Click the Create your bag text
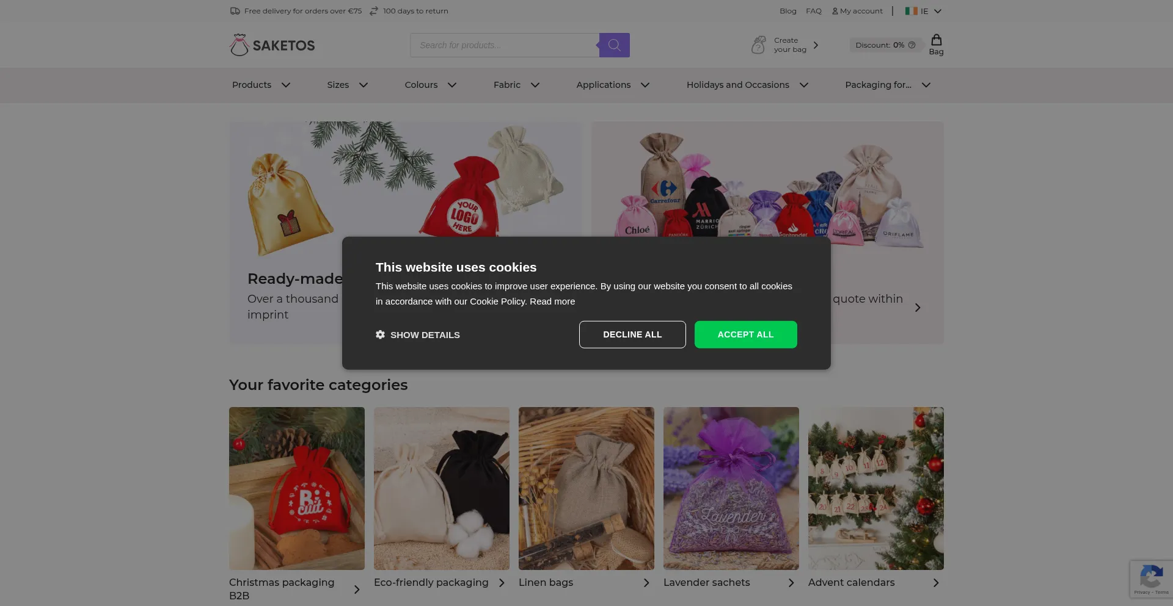This screenshot has height=606, width=1173. [790, 45]
